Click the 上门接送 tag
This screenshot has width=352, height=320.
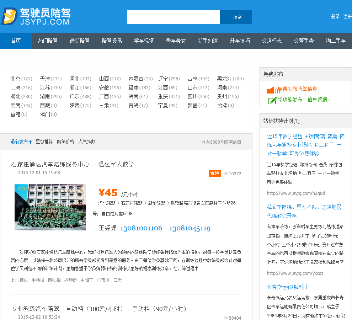coord(20,280)
